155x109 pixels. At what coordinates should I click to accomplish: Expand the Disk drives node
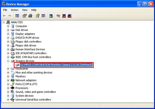coord(8,30)
